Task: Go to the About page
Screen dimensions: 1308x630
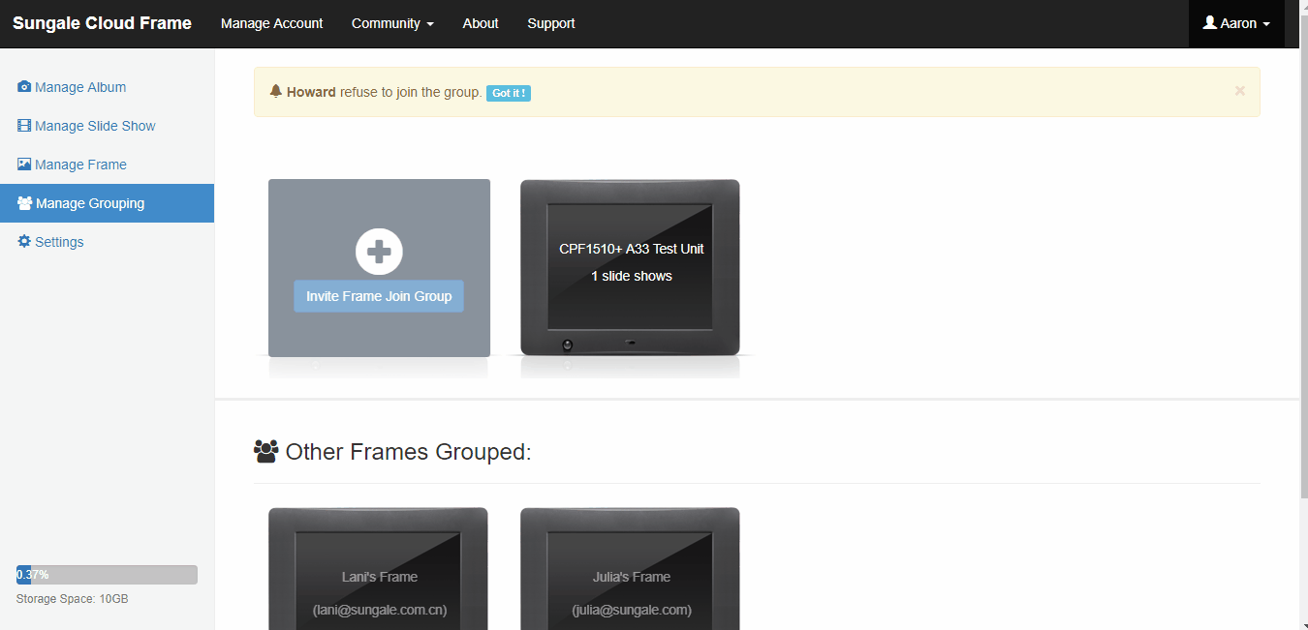Action: tap(481, 23)
